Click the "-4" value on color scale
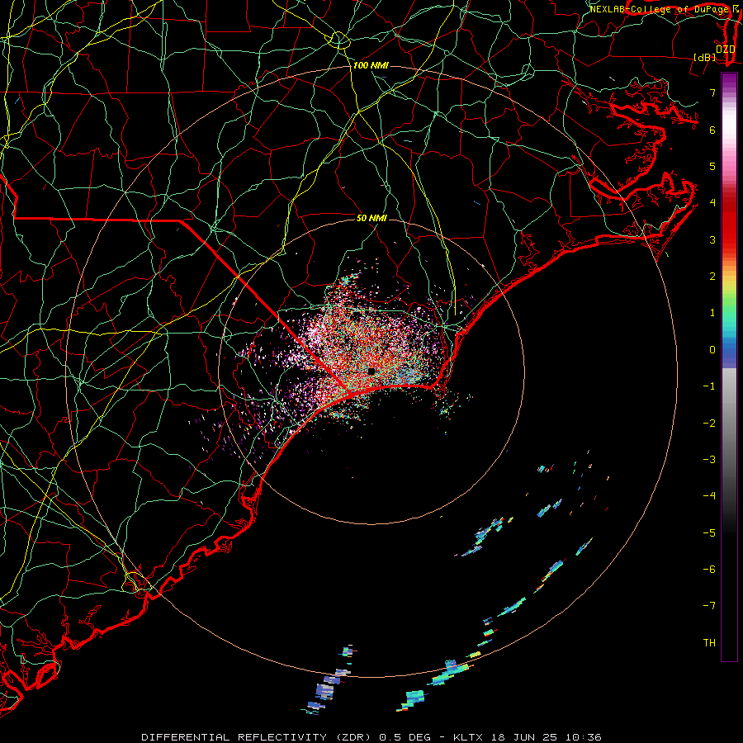Image resolution: width=743 pixels, height=743 pixels. coord(709,496)
